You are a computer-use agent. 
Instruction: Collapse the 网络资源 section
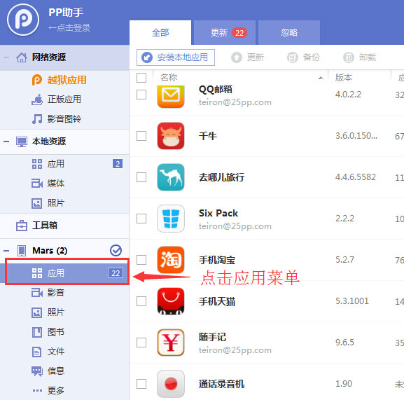coord(6,57)
